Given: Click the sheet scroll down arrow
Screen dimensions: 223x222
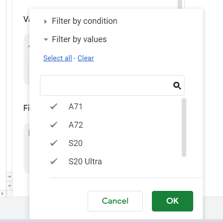Looking at the screenshot, I should point(10,186).
